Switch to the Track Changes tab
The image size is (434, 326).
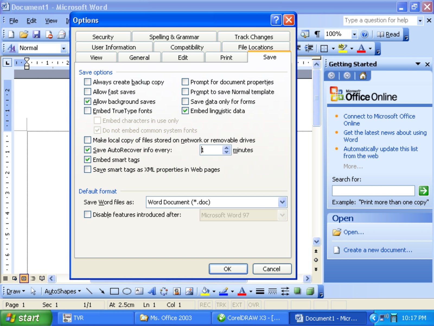[254, 37]
